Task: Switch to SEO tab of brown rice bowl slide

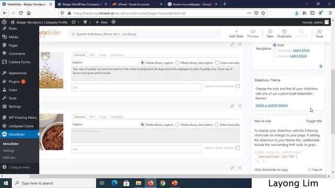Action: pyautogui.click(x=92, y=117)
